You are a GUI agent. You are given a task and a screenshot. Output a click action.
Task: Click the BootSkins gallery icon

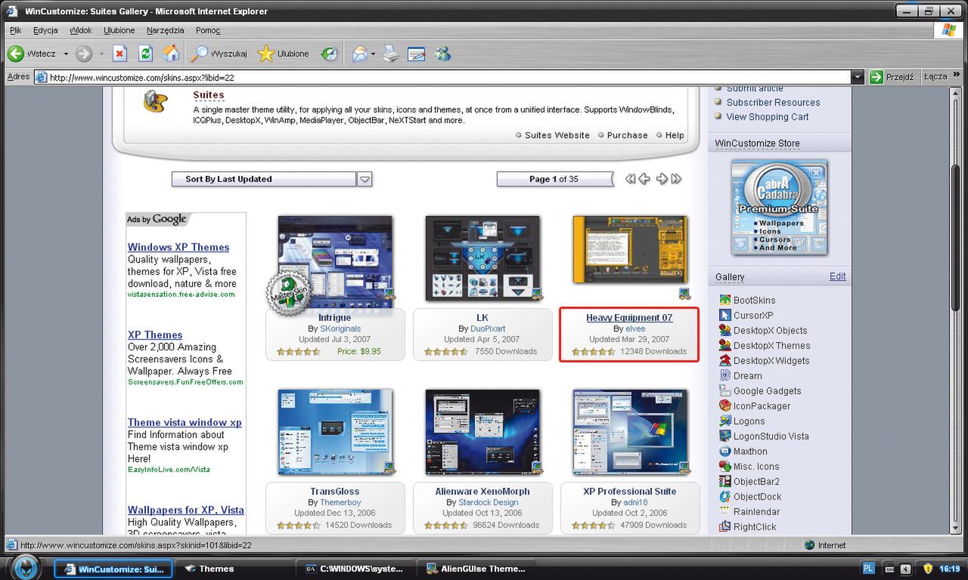coord(725,300)
